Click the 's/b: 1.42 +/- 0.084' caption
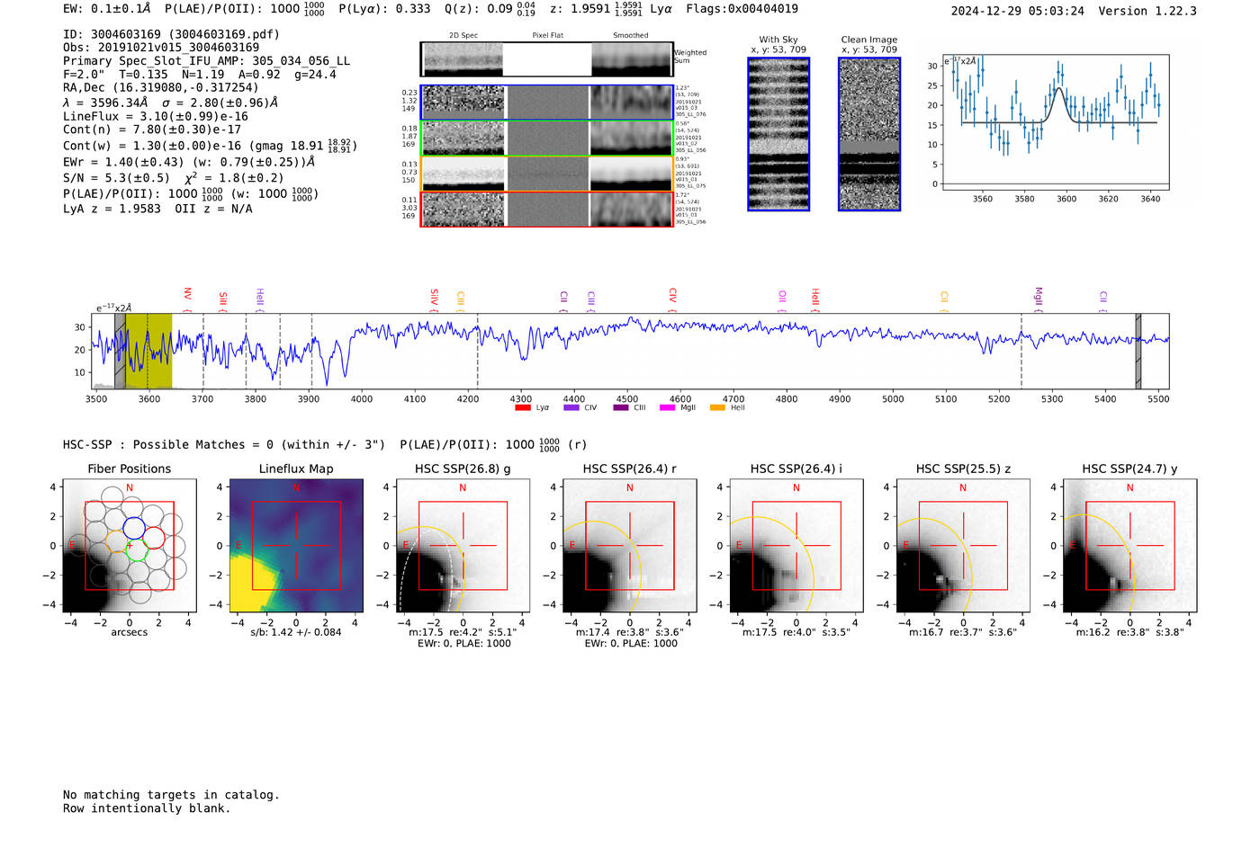This screenshot has height=857, width=1260. coord(296,632)
